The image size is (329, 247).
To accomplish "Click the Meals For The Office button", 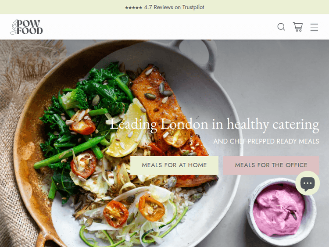I will (271, 165).
